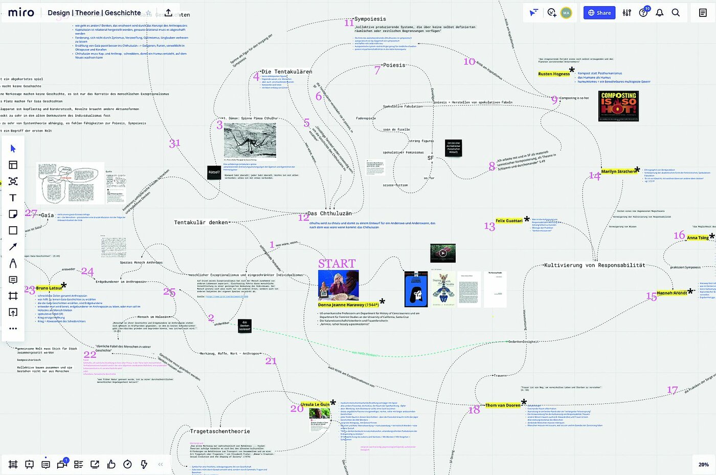Viewport: 716px width, 475px height.
Task: Click the Tentakulär denken text
Action: pos(201,222)
